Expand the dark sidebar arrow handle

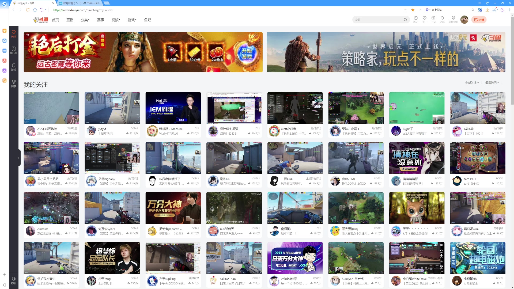point(18,158)
